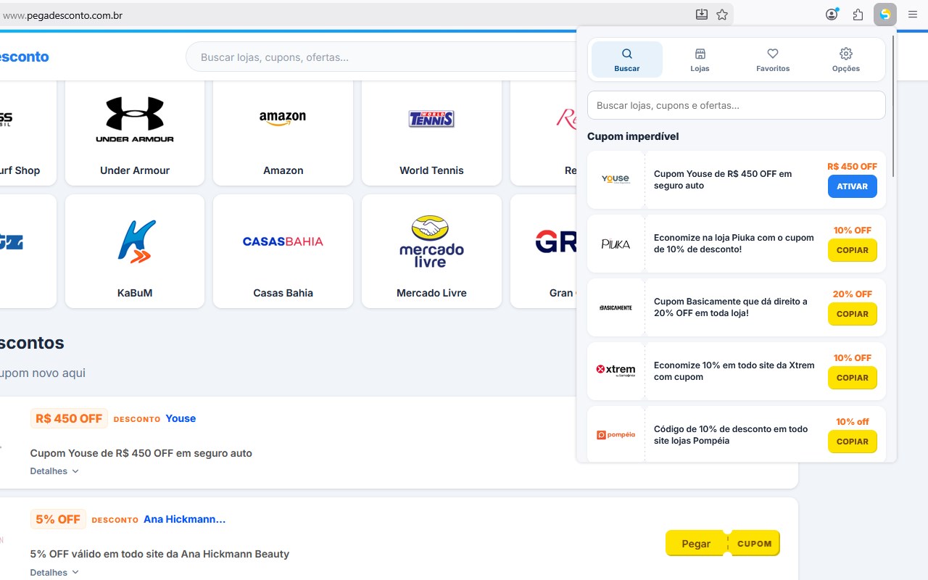Screen dimensions: 928x580
Task: Open the browser account profile icon
Action: click(x=832, y=14)
